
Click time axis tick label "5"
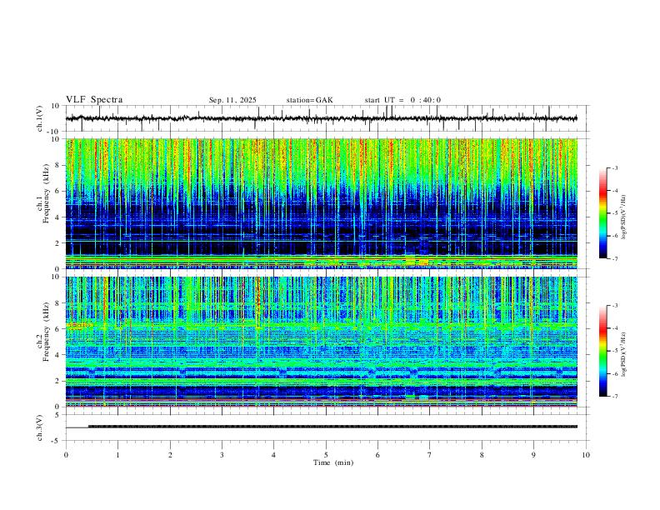tap(326, 455)
